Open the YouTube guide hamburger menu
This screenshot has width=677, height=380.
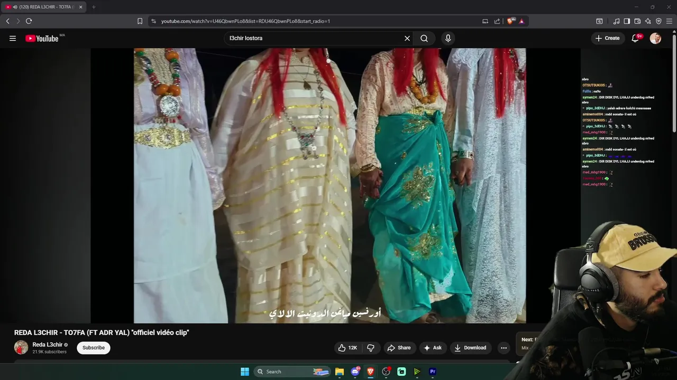tap(13, 38)
